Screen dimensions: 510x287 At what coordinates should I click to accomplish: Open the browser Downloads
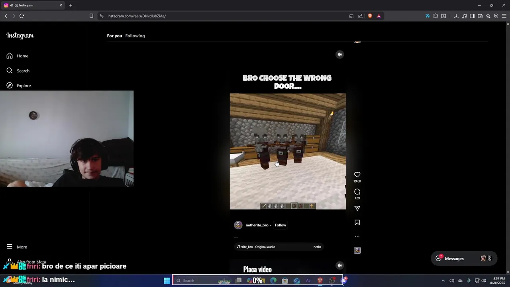[456, 16]
